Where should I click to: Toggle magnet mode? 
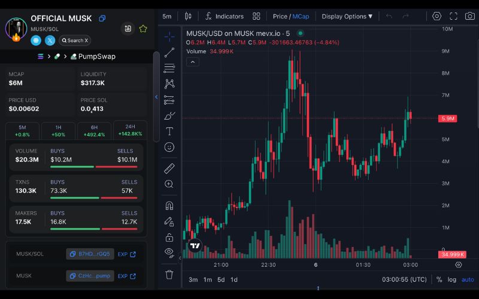(x=169, y=206)
